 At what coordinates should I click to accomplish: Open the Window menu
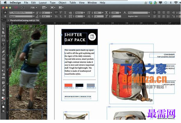point(92,2)
